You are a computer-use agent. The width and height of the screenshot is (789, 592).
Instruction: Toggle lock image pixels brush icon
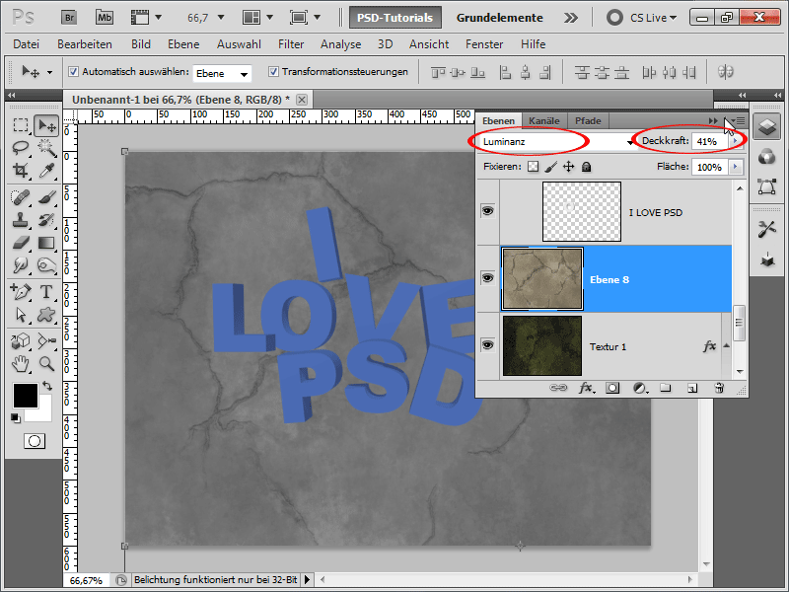(x=551, y=167)
